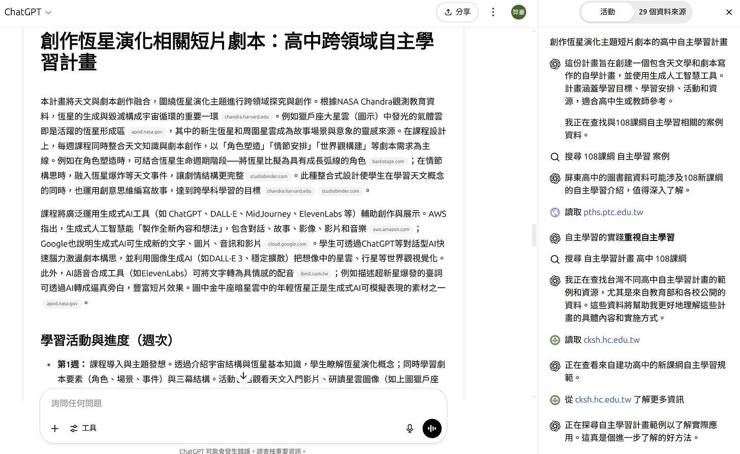Viewport: 740px width, 454px height.
Task: Click the scroll-to-bottom arrow button
Action: pyautogui.click(x=243, y=376)
